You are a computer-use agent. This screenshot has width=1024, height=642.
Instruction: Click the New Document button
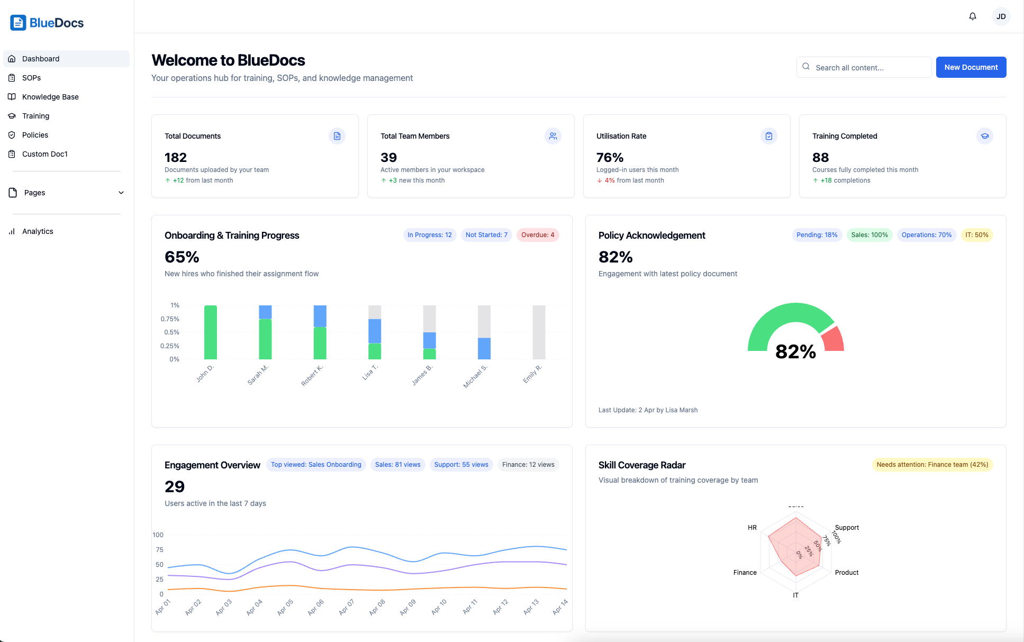pos(971,67)
